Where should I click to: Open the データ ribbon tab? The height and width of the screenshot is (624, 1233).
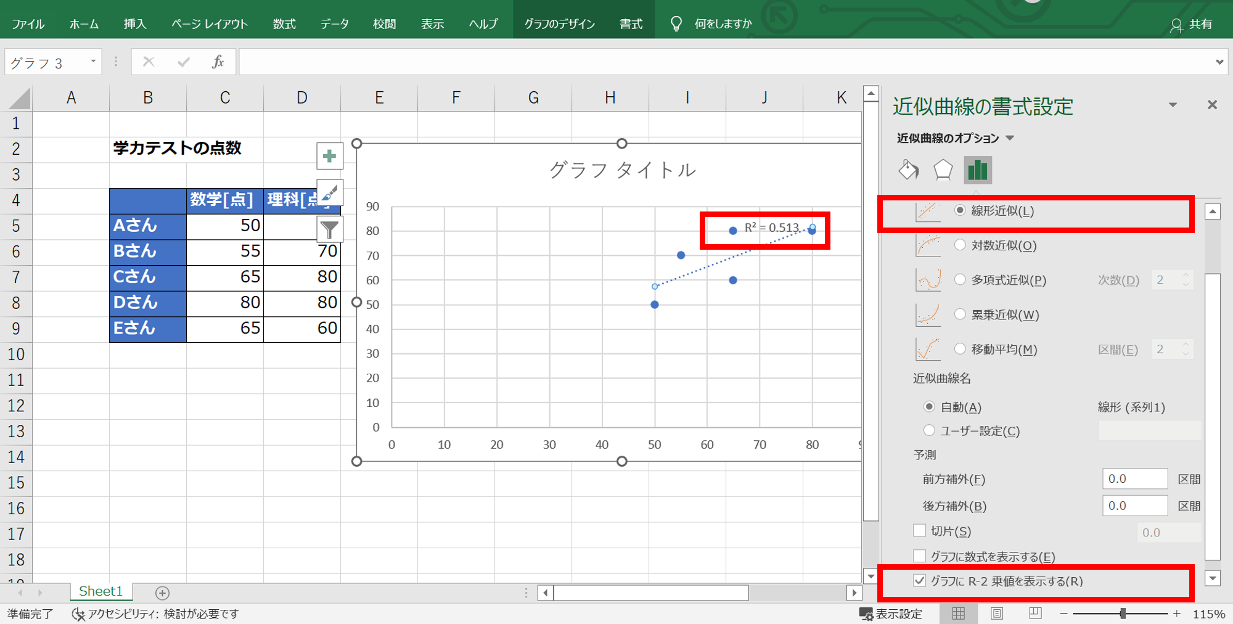pos(334,24)
